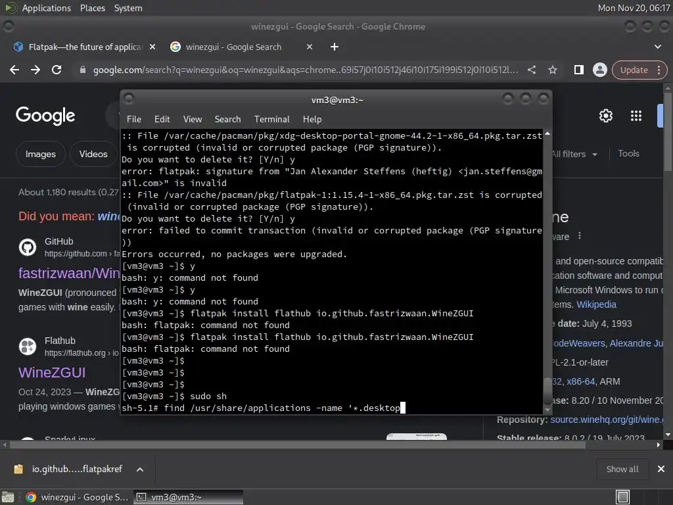The width and height of the screenshot is (673, 505).
Task: Click the Chrome address bar URL
Action: 306,70
